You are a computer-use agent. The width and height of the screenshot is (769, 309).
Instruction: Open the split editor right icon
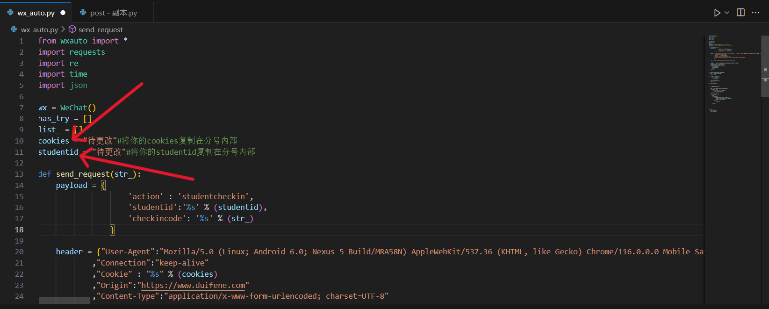tap(740, 13)
